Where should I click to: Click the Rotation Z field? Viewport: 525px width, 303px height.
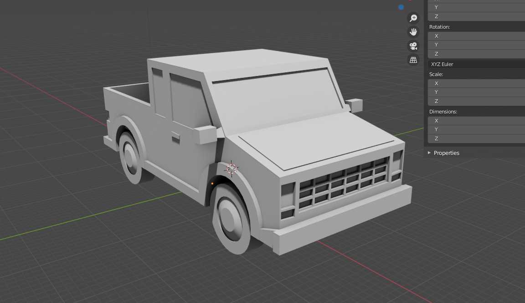(476, 54)
